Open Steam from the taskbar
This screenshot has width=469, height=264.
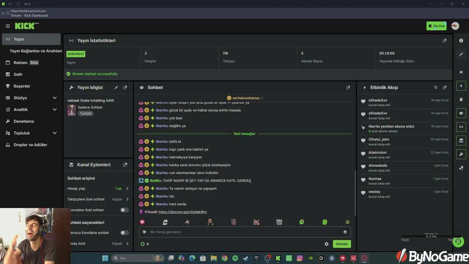pyautogui.click(x=246, y=258)
